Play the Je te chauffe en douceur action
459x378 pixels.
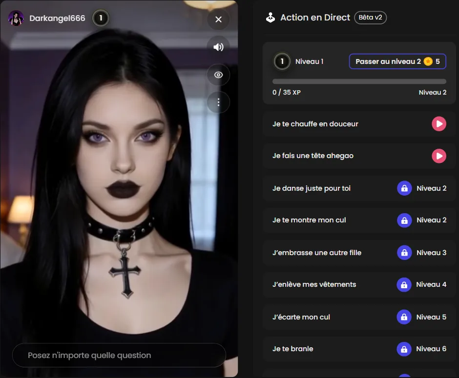point(439,124)
